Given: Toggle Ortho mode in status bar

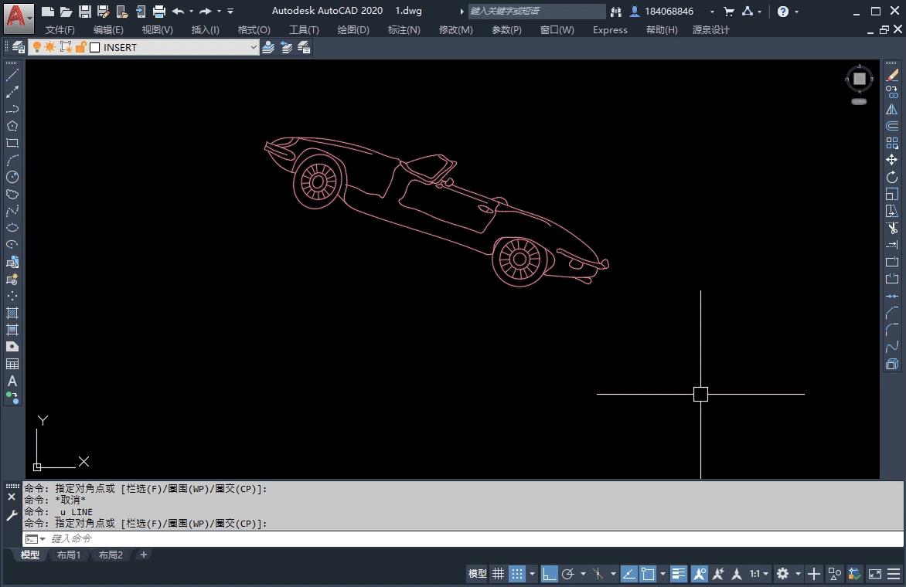Looking at the screenshot, I should [x=549, y=573].
